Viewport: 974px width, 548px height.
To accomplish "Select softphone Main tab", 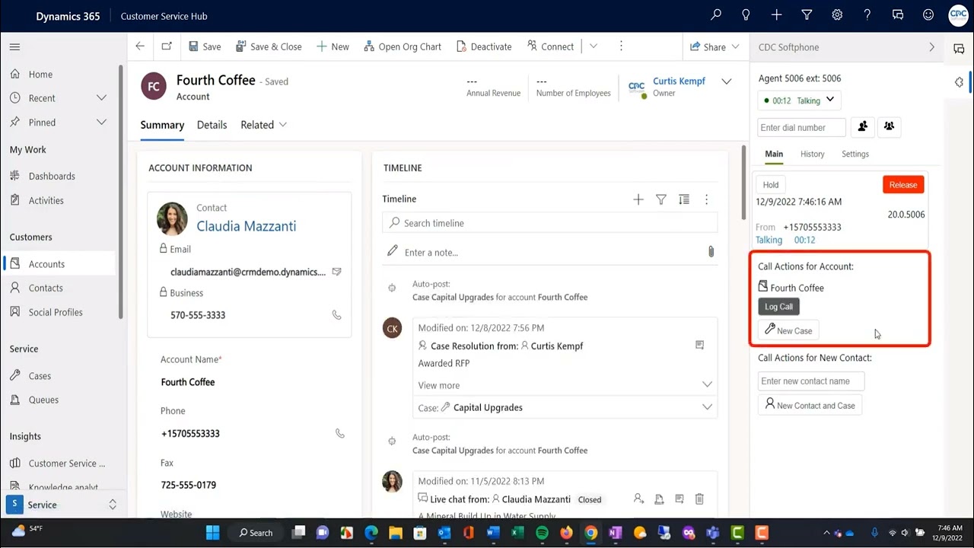I will (x=774, y=154).
